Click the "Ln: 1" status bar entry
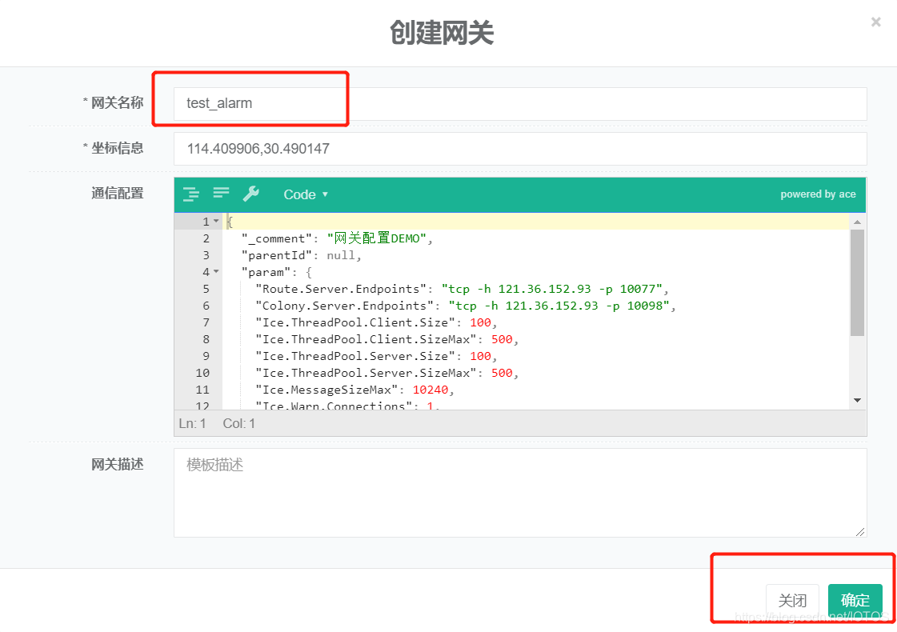The image size is (897, 632). click(x=192, y=423)
